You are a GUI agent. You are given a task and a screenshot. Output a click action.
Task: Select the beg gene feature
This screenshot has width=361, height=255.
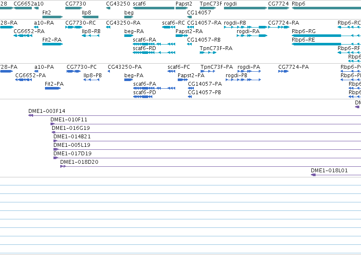[x=129, y=17]
